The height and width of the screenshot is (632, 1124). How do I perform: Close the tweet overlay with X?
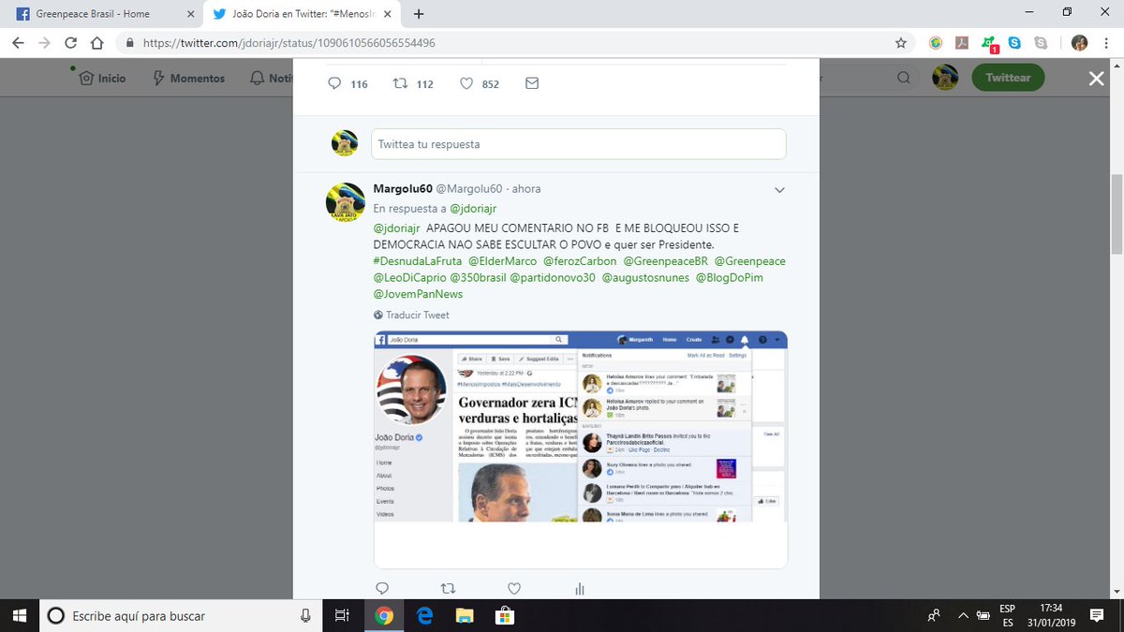click(x=1096, y=79)
